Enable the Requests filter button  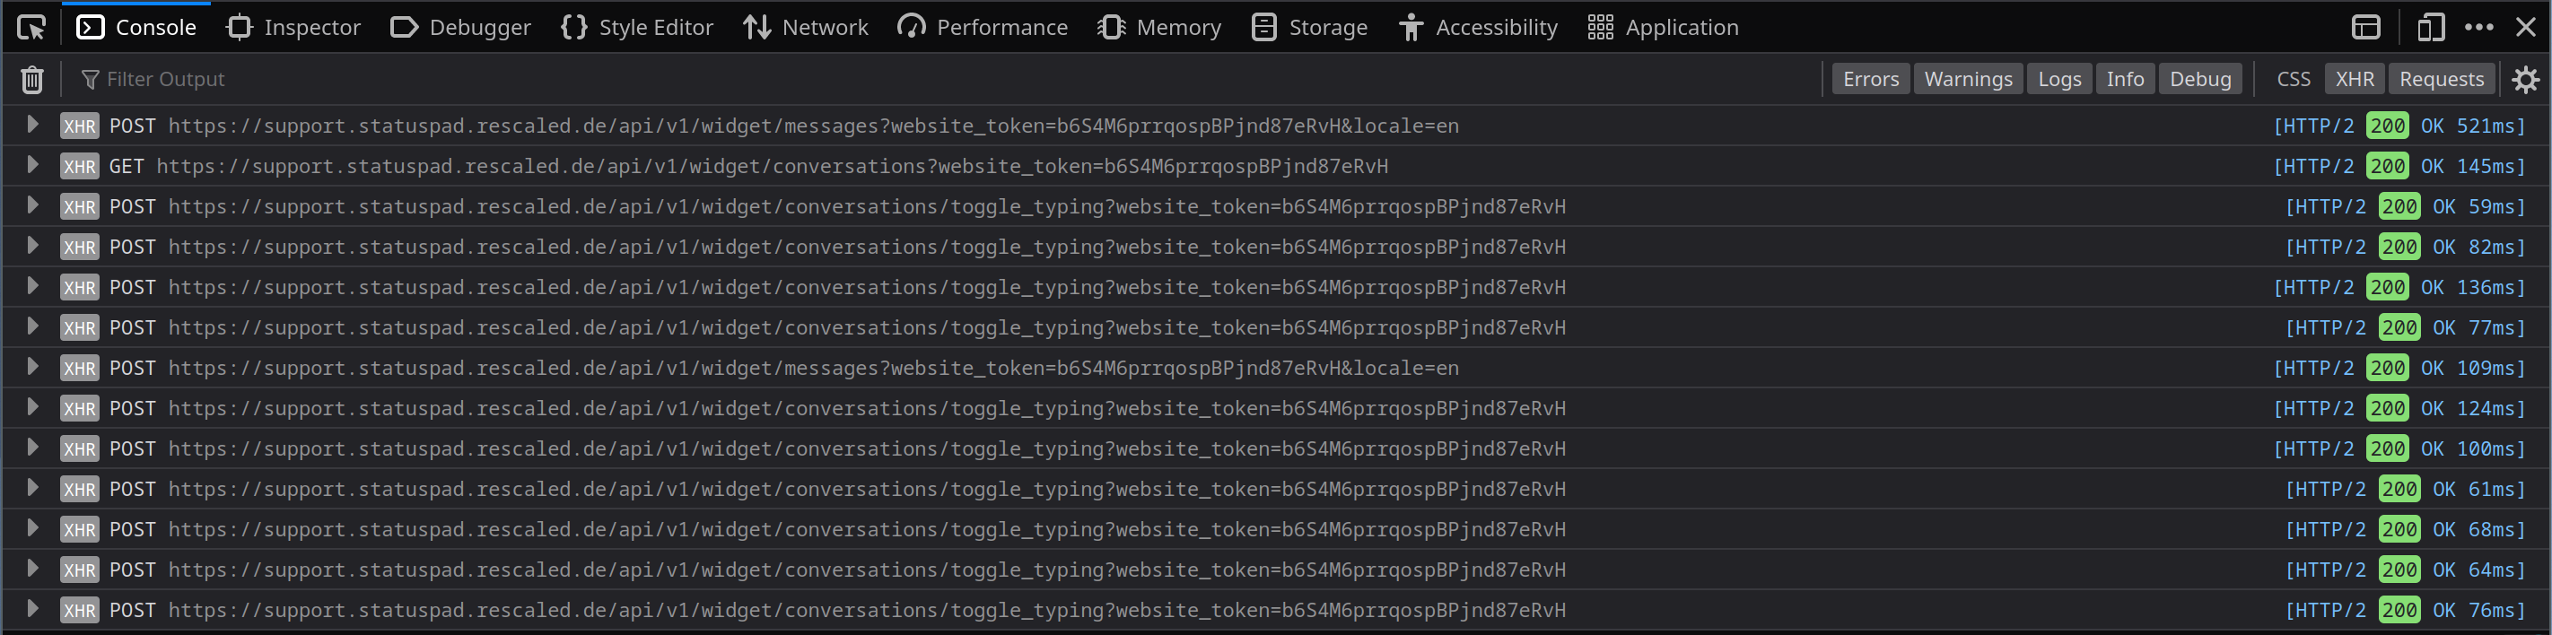pyautogui.click(x=2441, y=78)
